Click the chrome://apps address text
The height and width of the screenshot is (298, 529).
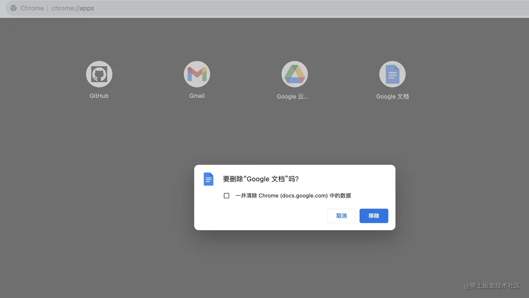[x=73, y=8]
